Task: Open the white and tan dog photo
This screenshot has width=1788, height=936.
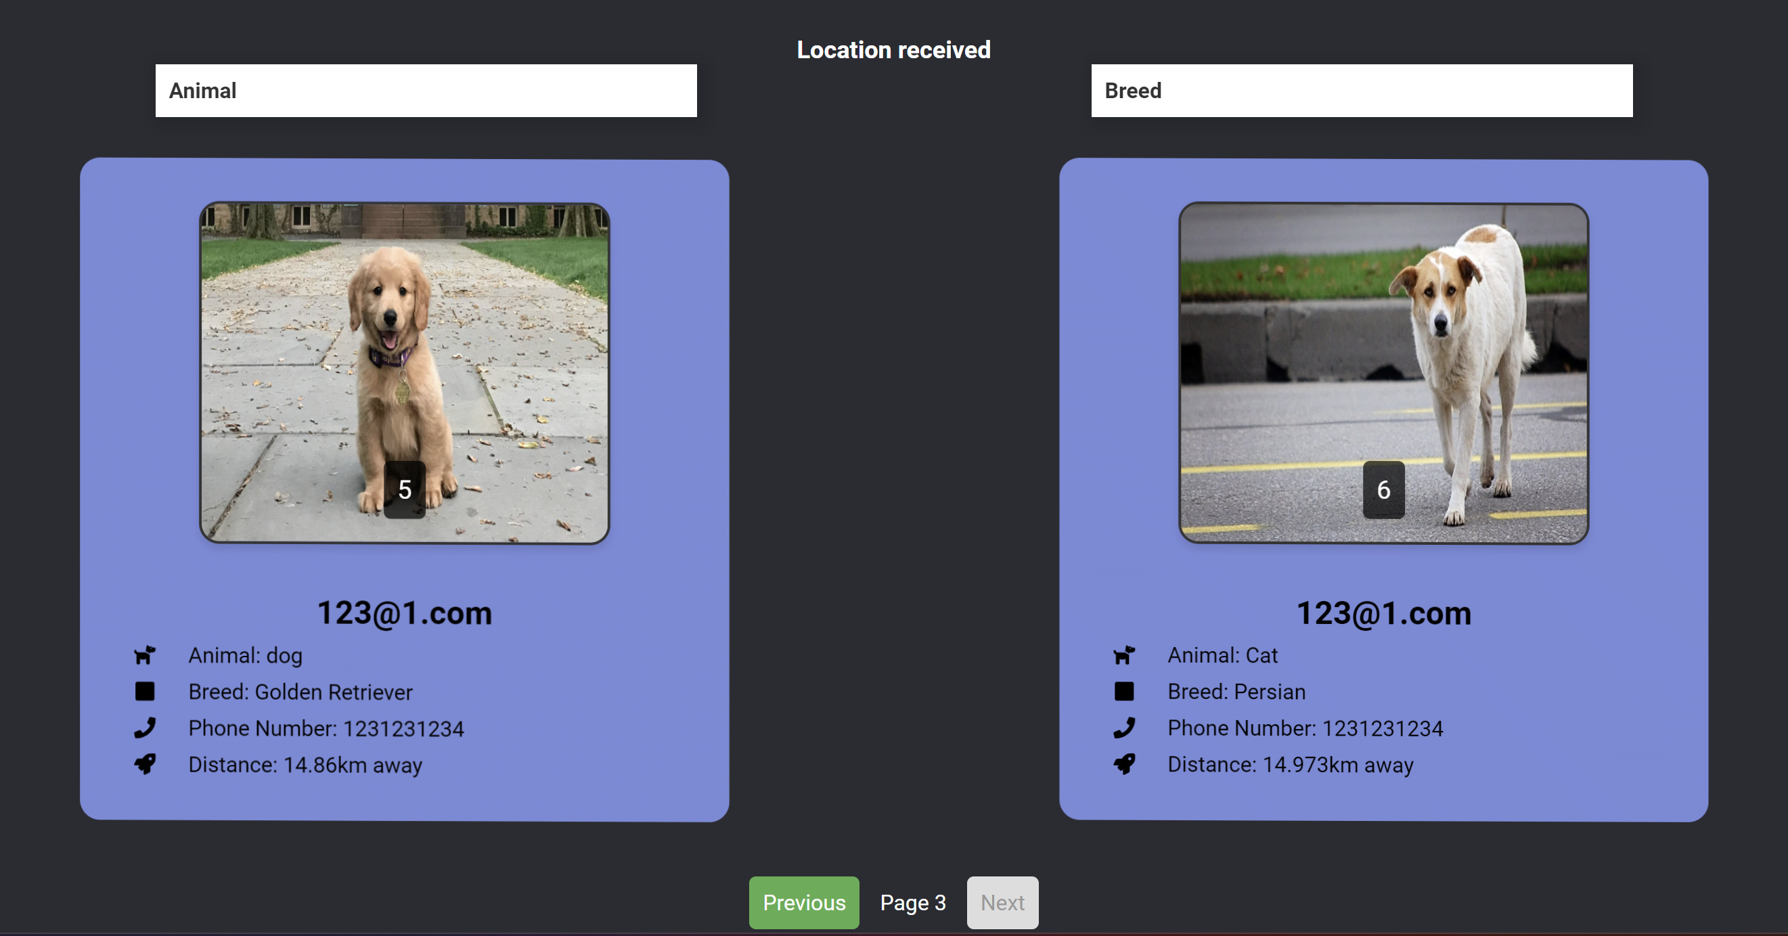Action: pos(1383,374)
